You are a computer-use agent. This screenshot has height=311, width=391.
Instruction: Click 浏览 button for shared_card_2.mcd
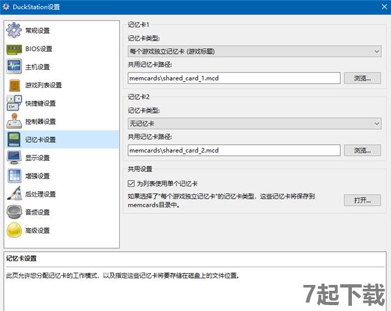tap(362, 151)
